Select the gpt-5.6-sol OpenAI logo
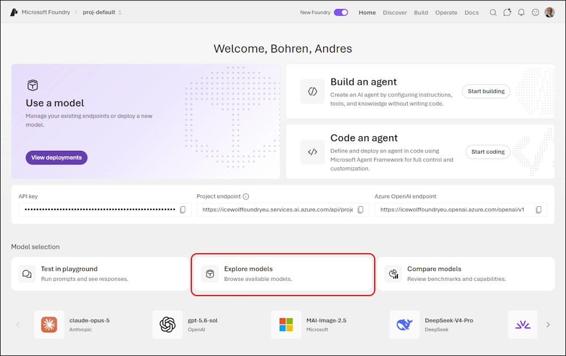 (x=168, y=325)
